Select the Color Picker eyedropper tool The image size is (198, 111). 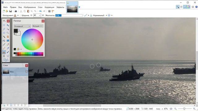8,48
